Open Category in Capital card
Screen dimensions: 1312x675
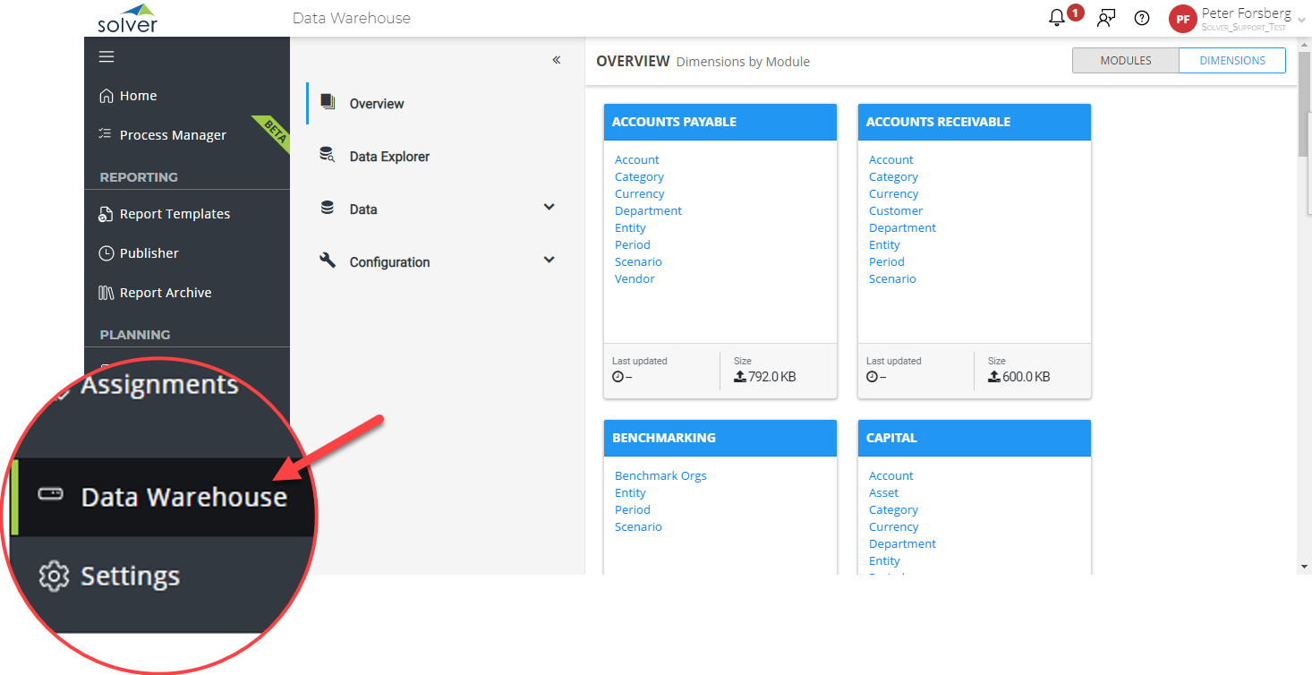coord(893,510)
